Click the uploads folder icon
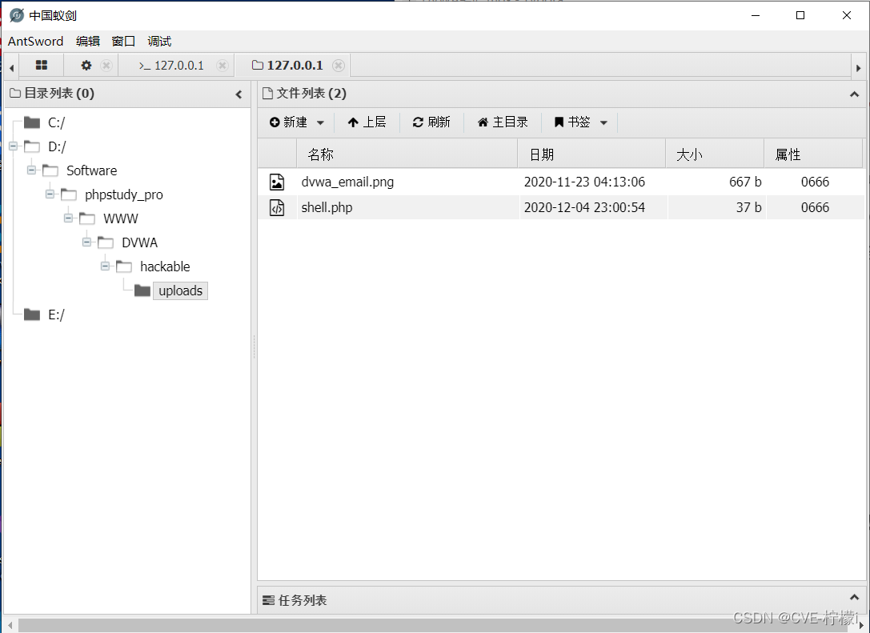 pos(142,290)
